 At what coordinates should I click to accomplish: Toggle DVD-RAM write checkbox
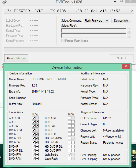click(37, 159)
